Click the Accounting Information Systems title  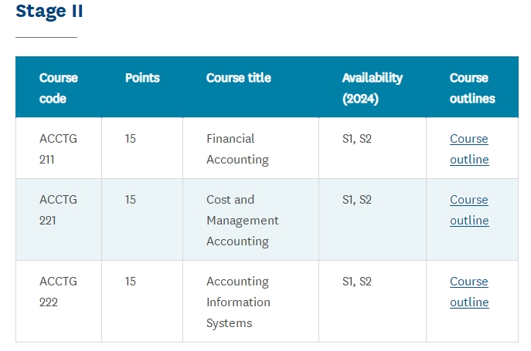(x=238, y=302)
